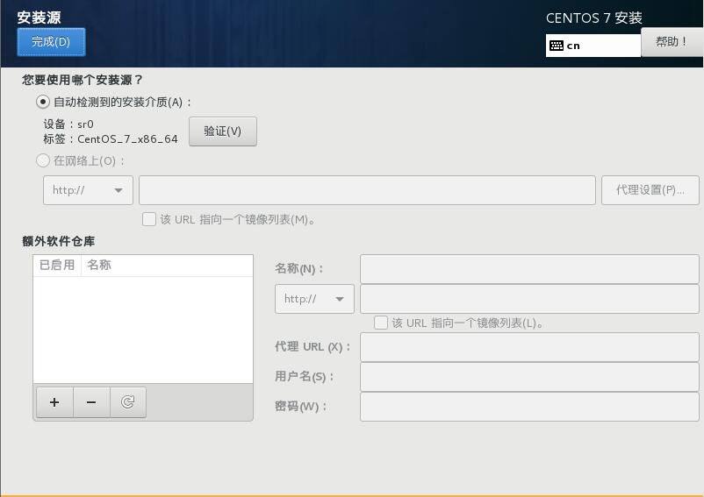This screenshot has width=704, height=497.
Task: Toggle the 镜像列表(M) URL checkbox
Action: click(149, 220)
